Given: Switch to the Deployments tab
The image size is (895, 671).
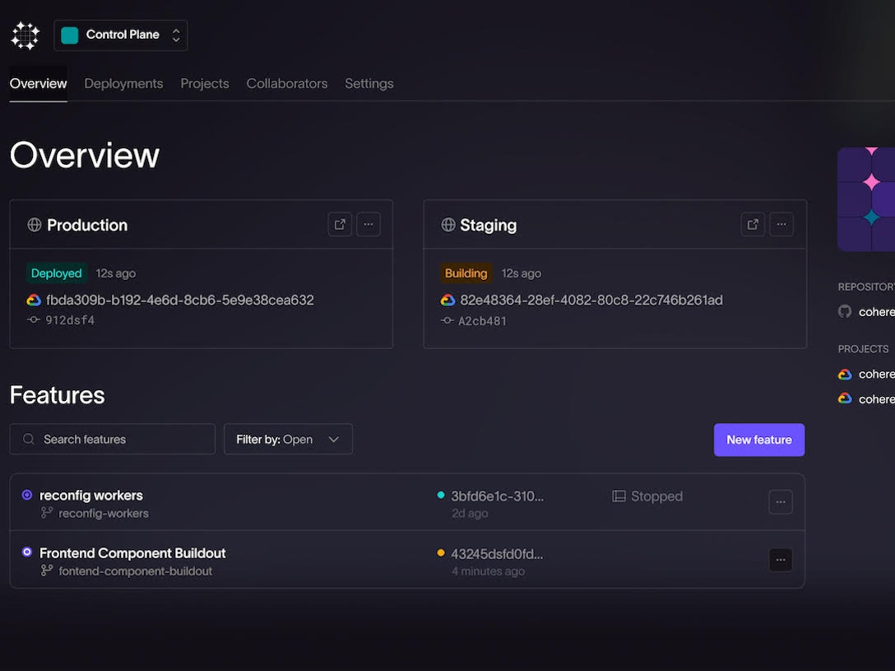Looking at the screenshot, I should (123, 84).
